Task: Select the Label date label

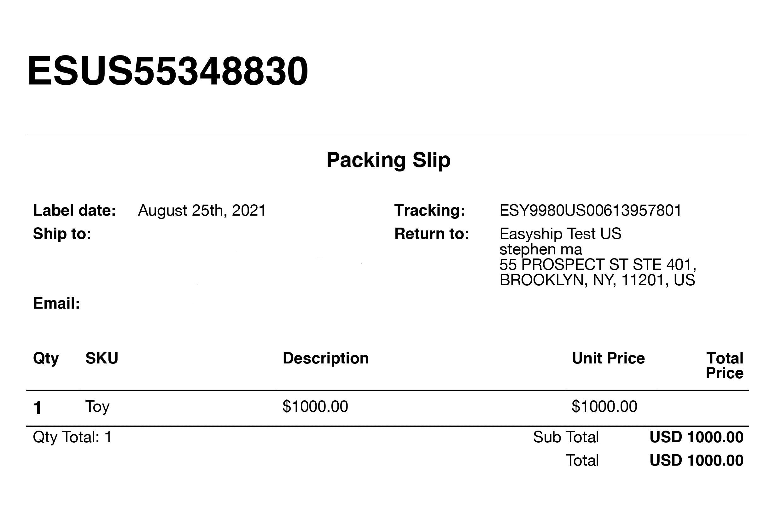Action: coord(74,210)
